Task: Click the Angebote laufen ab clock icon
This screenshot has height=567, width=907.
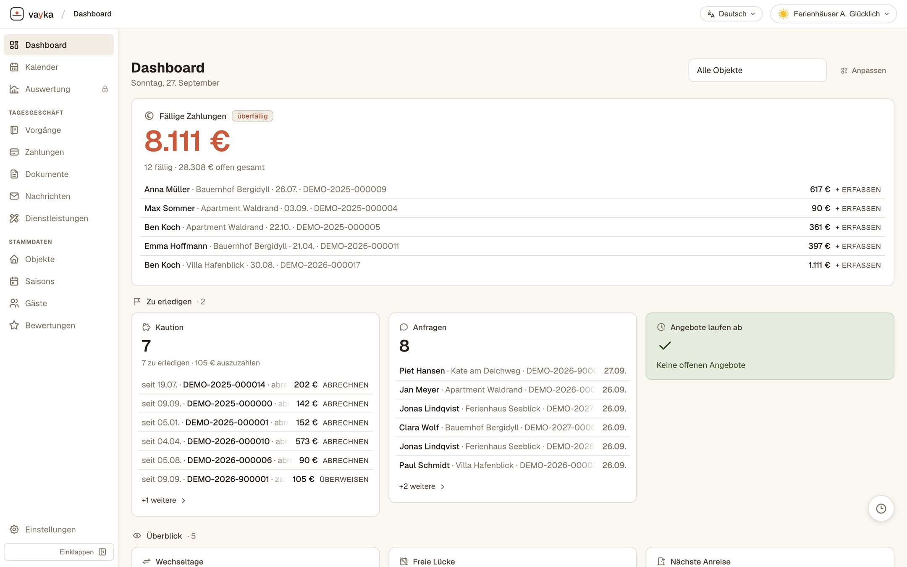Action: pyautogui.click(x=661, y=327)
